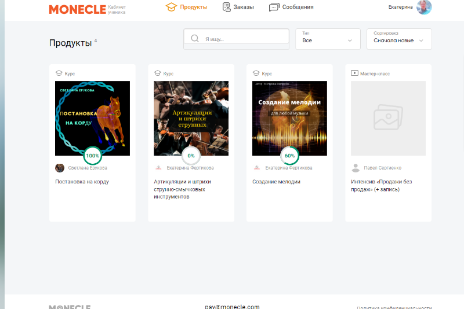Click the graduation cap Продукты icon
The image size is (464, 309).
click(171, 7)
